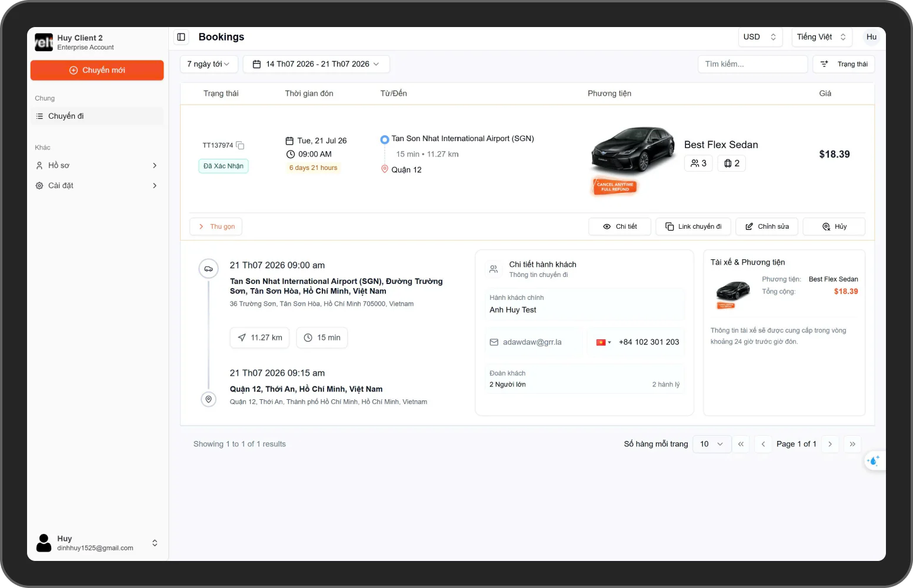Open the rows-per-page 10 dropdown
This screenshot has height=588, width=913.
pos(712,444)
